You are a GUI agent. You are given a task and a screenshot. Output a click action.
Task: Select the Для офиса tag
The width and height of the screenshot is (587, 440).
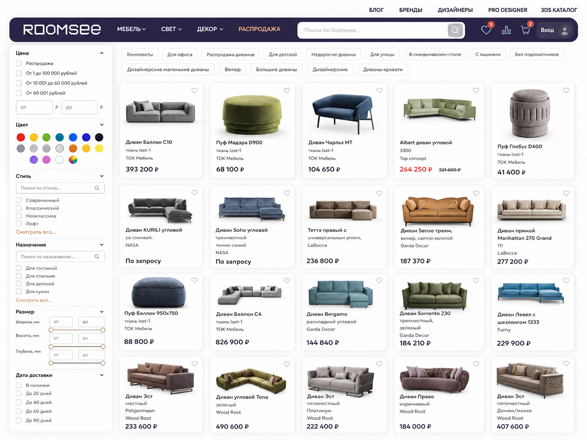pos(180,54)
